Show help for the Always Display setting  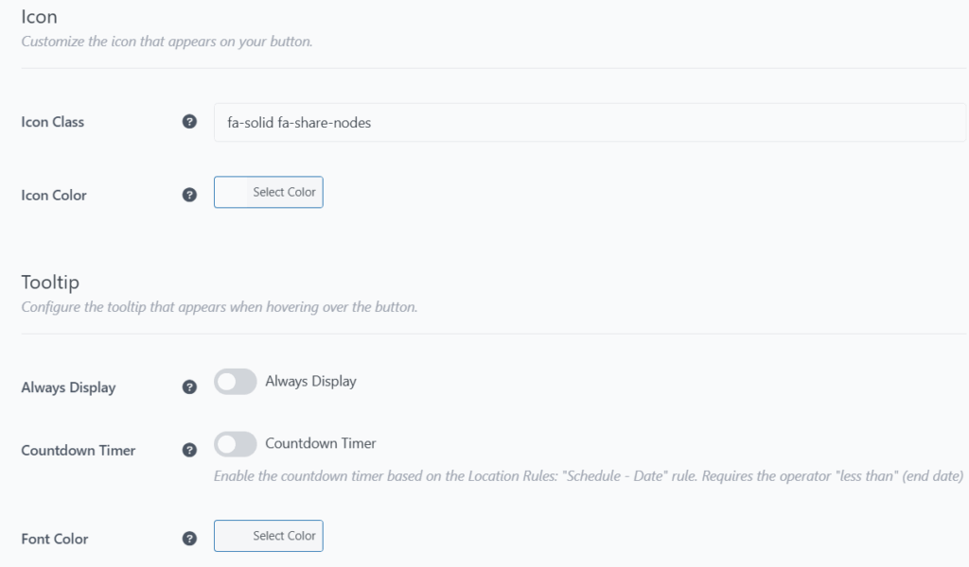point(189,387)
